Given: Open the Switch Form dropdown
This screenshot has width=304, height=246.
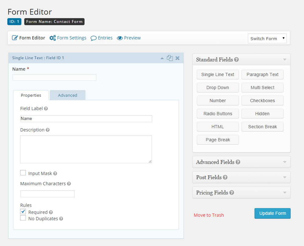Looking at the screenshot, I should pyautogui.click(x=267, y=39).
